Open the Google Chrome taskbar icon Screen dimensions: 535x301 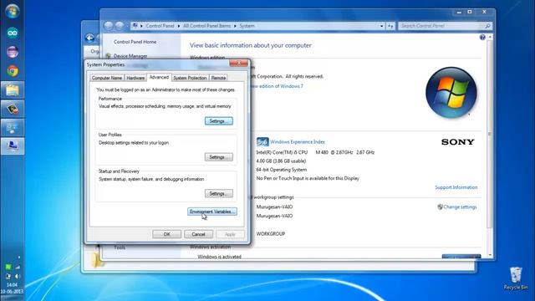(13, 71)
